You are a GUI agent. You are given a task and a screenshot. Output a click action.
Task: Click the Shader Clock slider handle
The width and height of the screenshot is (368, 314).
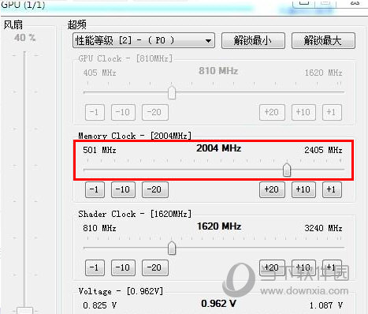pos(172,248)
